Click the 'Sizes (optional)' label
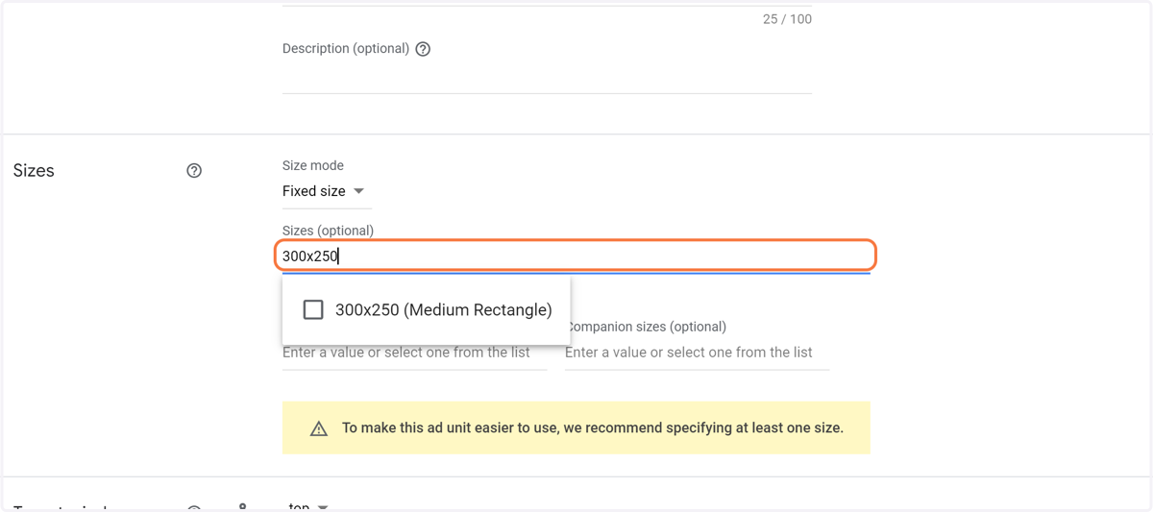 [x=328, y=231]
